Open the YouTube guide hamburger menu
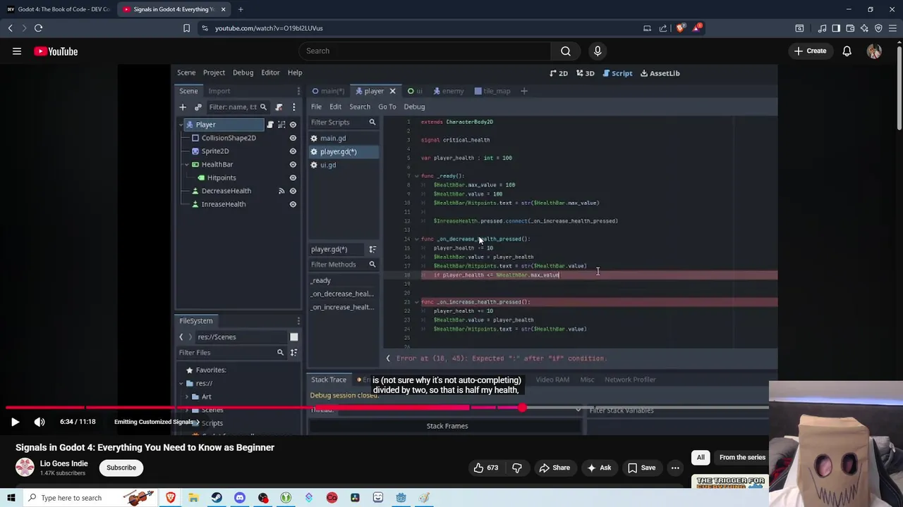Screen dimensions: 903x507 pos(17,51)
